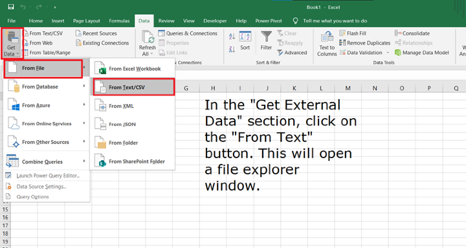
Task: Expand the From Database submenu
Action: point(47,87)
